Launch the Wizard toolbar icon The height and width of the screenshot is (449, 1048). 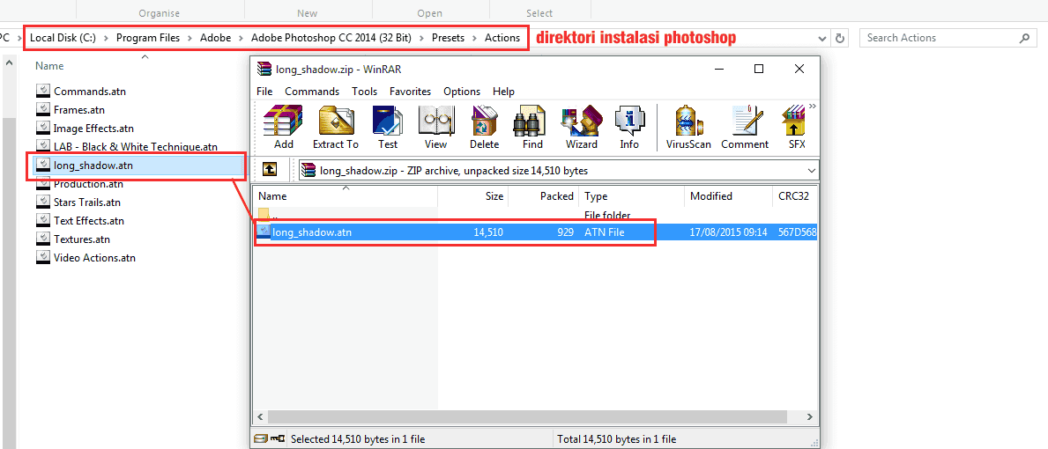tap(582, 127)
